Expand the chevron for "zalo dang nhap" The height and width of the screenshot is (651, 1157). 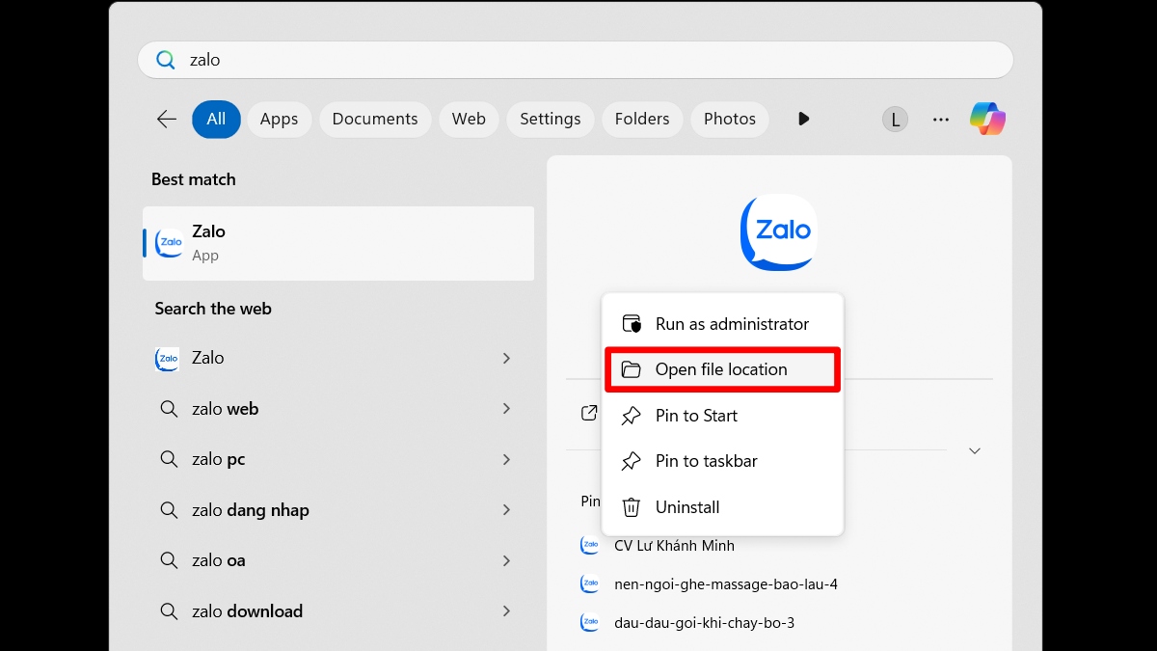[x=506, y=510]
